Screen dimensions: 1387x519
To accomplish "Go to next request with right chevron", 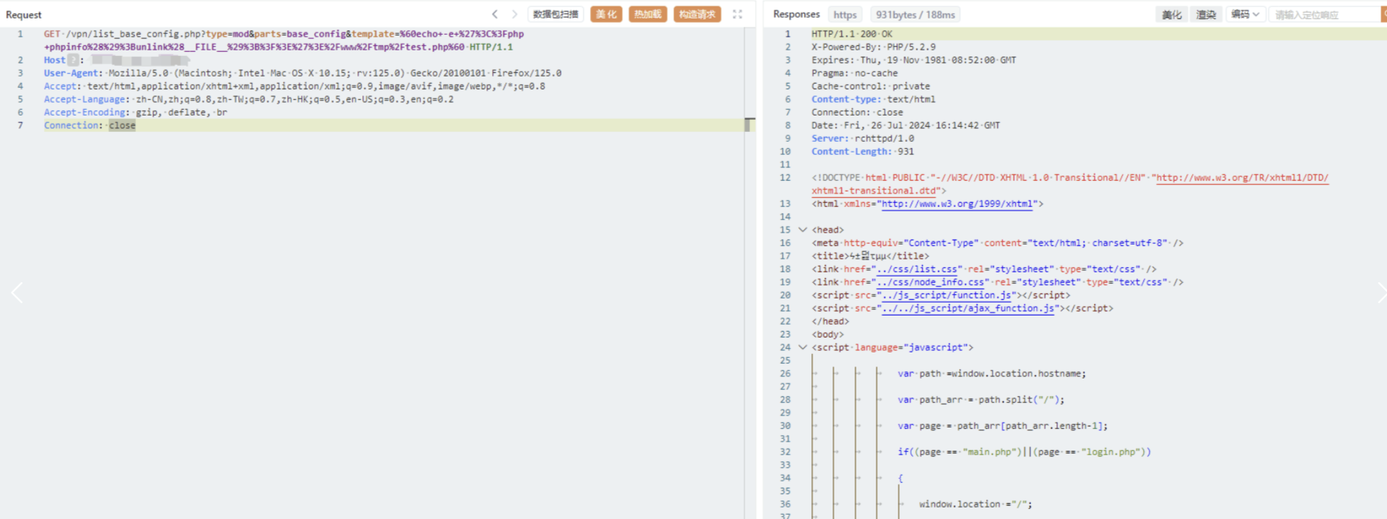I will [x=515, y=14].
